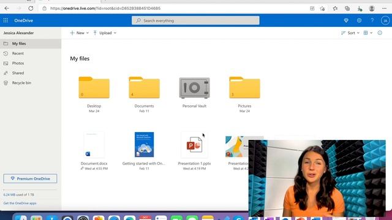Click the premium diamond icon in the header
Image resolution: width=392 pixels, height=220 pixels.
pyautogui.click(x=346, y=20)
